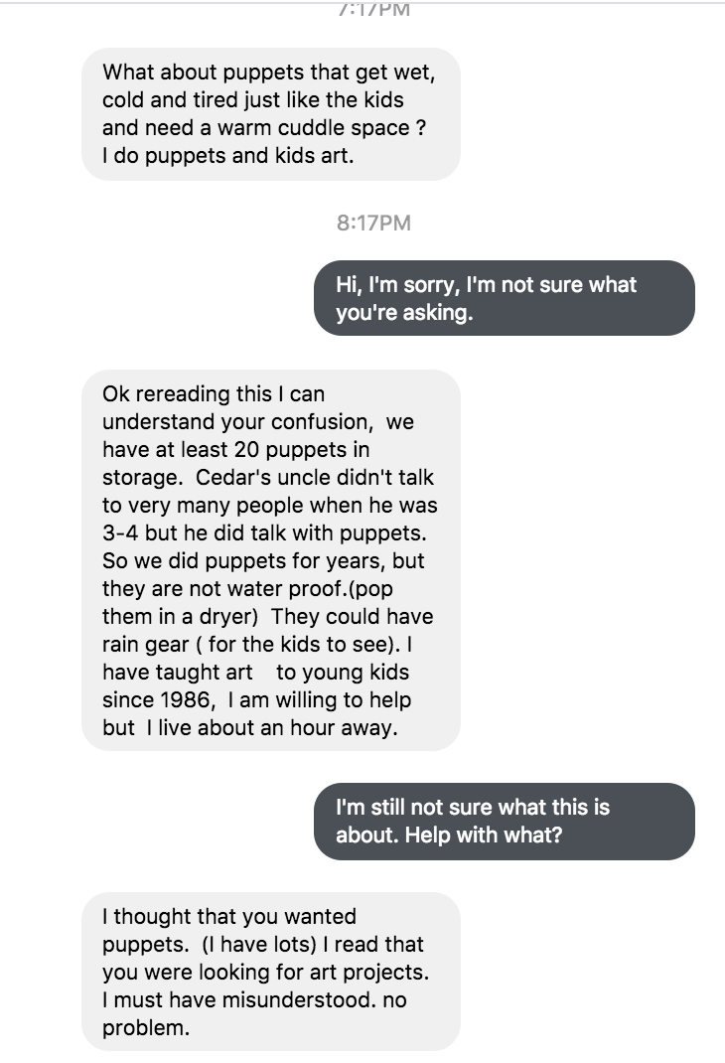Screen dimensions: 725x1063
Task: Click the words 'you're asking.' in the dark bubble
Action: 404,313
